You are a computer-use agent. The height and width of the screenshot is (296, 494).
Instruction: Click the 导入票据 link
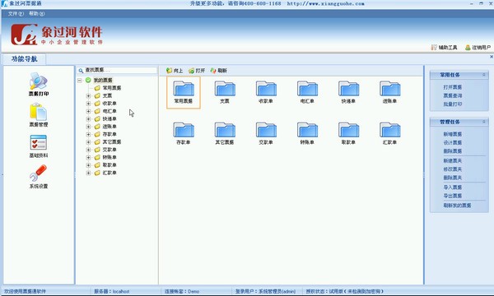pos(452,187)
